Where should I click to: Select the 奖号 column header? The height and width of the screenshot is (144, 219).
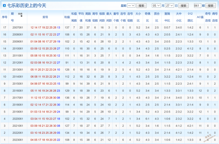point(45,17)
